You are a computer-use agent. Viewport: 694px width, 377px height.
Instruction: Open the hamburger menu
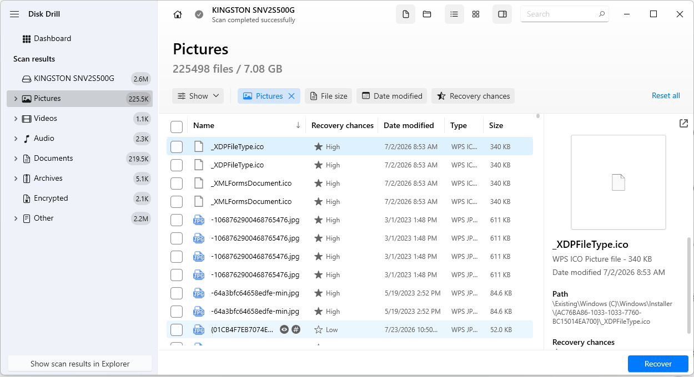pyautogui.click(x=14, y=14)
